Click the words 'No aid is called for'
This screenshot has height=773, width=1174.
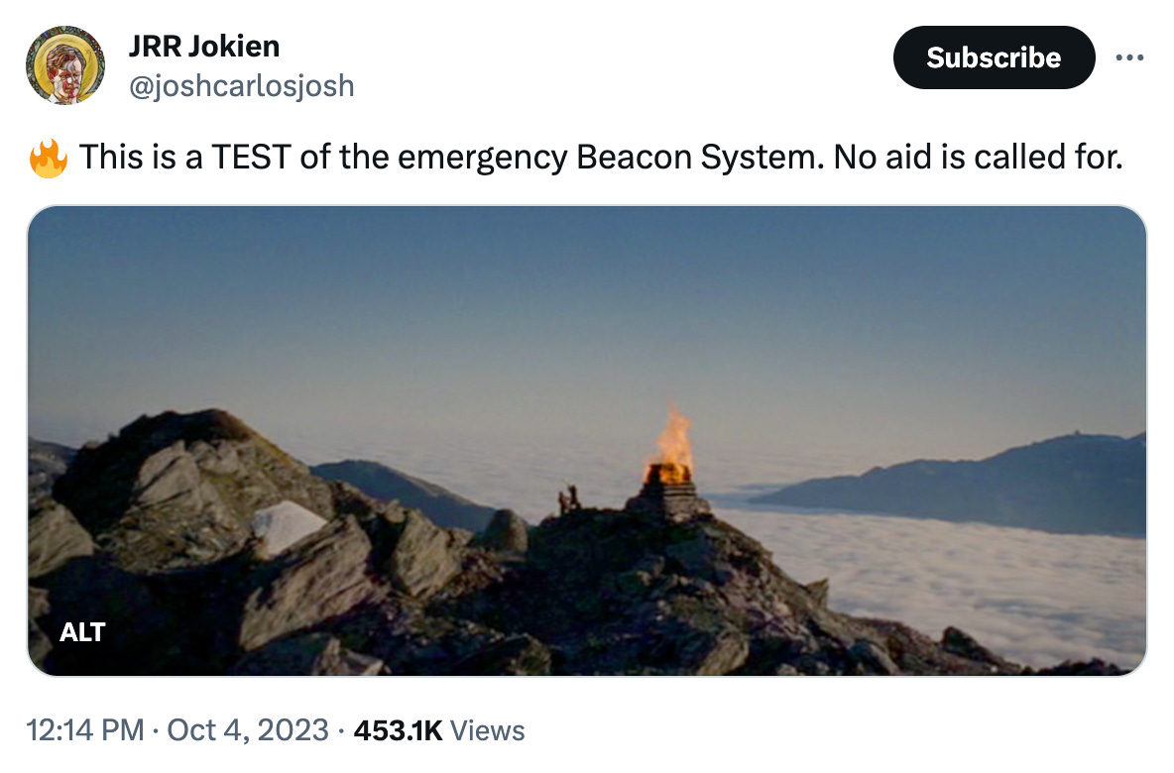pyautogui.click(x=978, y=158)
